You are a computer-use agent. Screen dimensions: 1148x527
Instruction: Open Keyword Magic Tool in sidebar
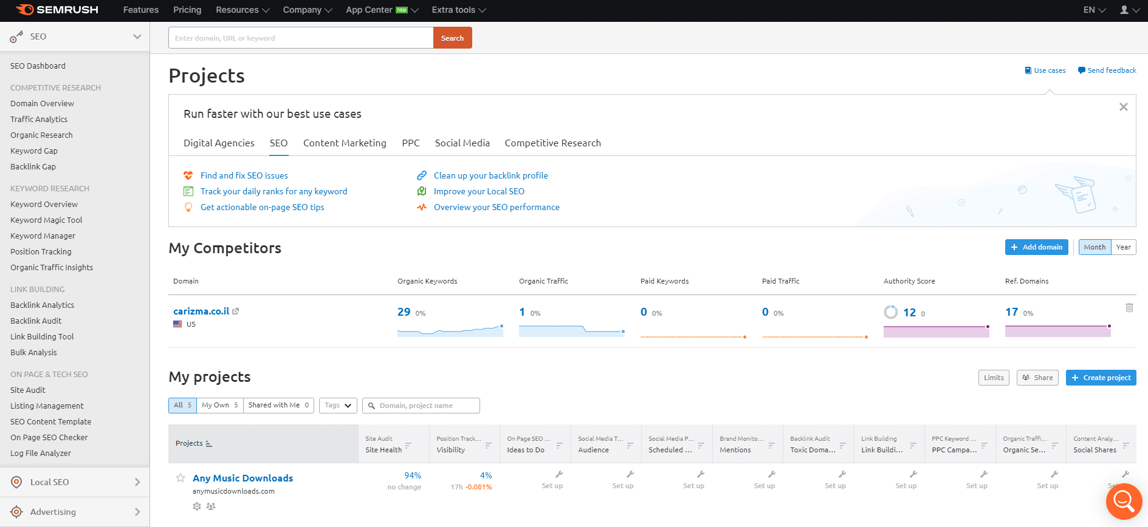[x=46, y=220]
